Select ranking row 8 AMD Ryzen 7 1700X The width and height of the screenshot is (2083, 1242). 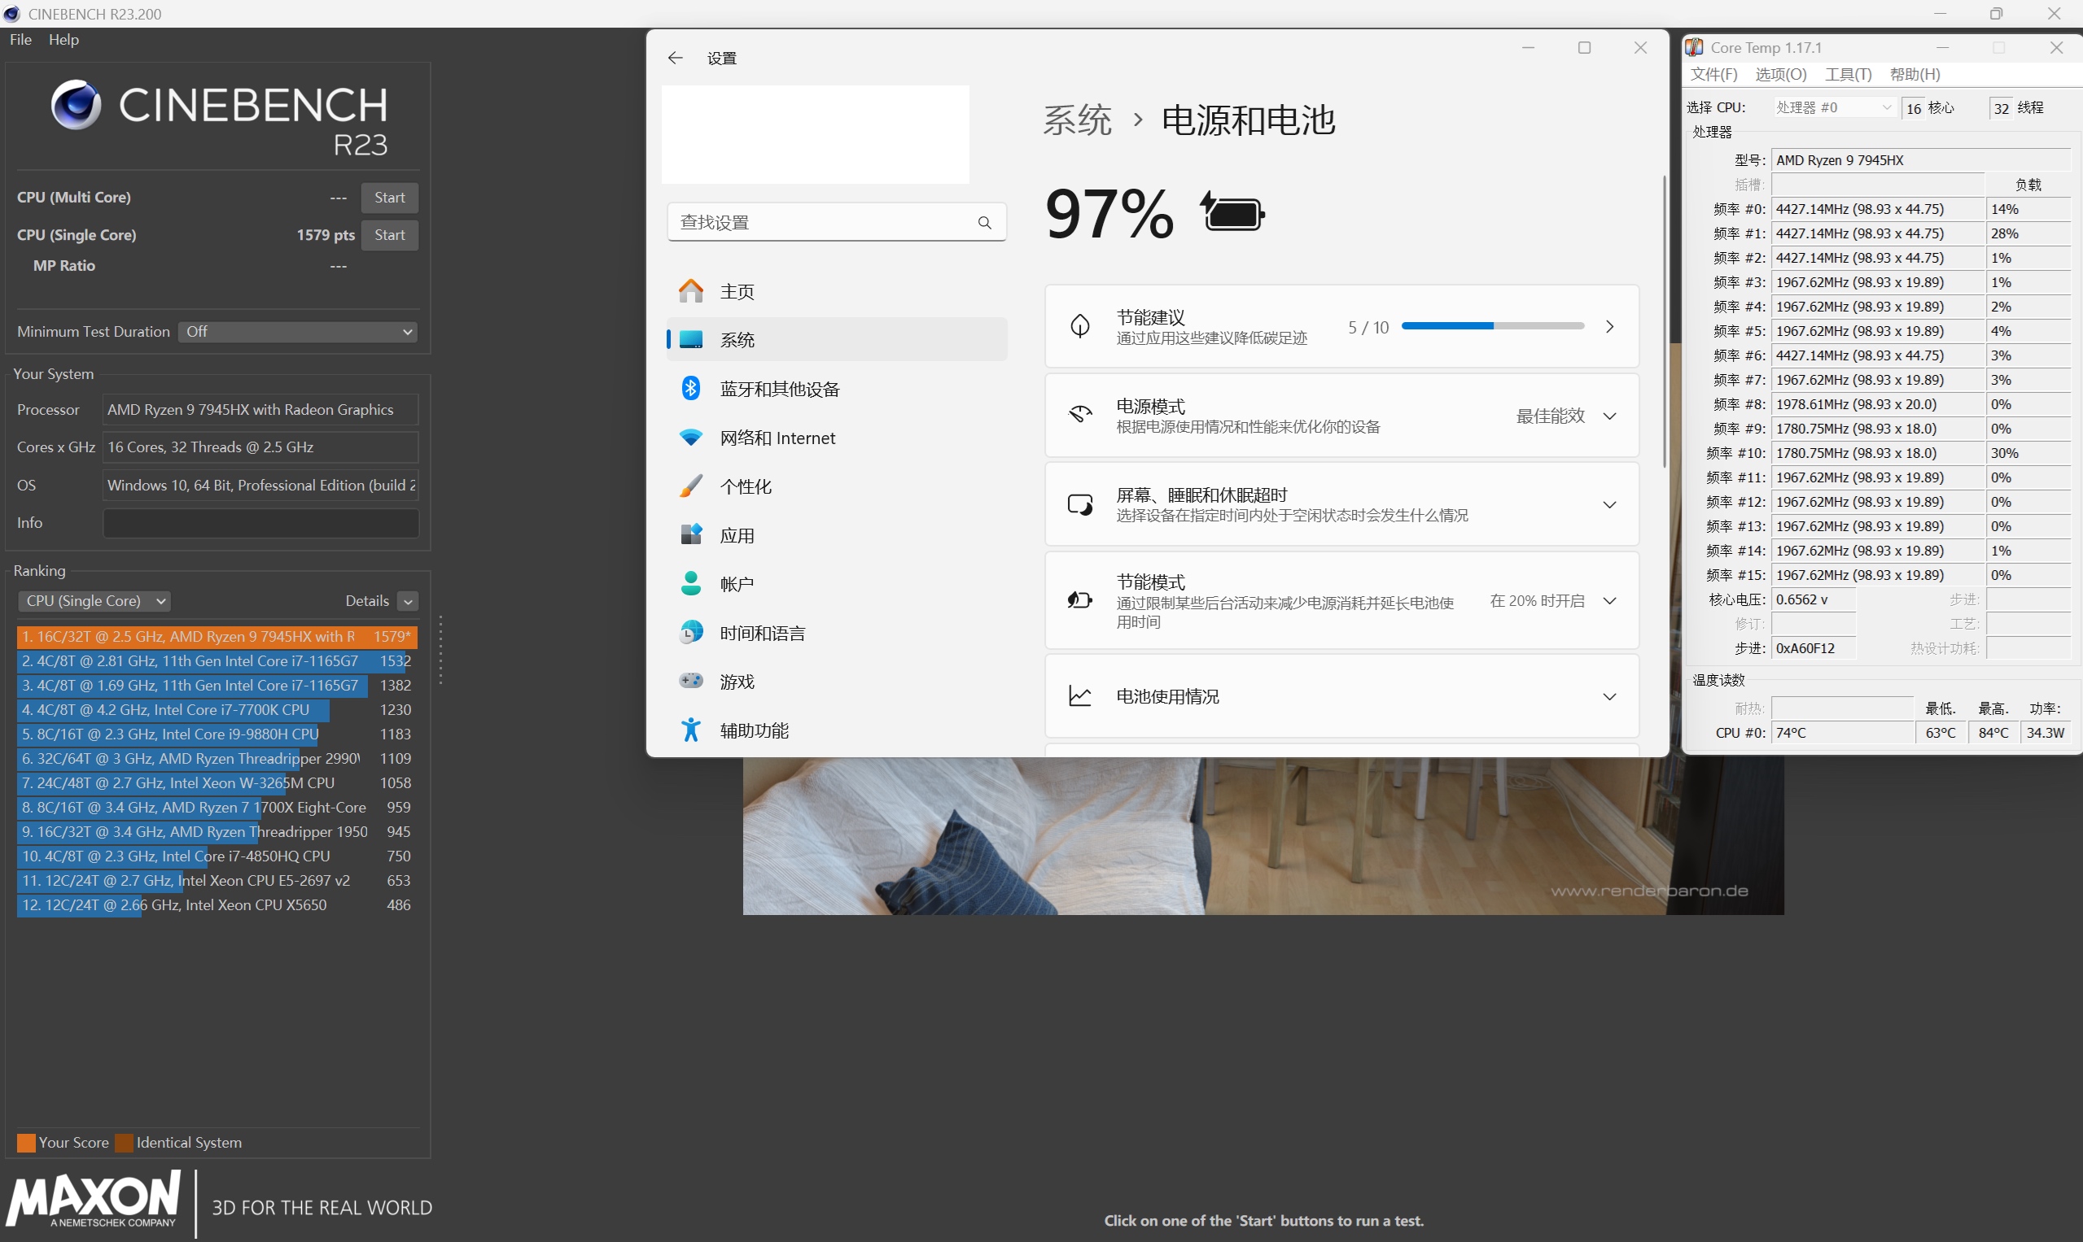[x=217, y=808]
